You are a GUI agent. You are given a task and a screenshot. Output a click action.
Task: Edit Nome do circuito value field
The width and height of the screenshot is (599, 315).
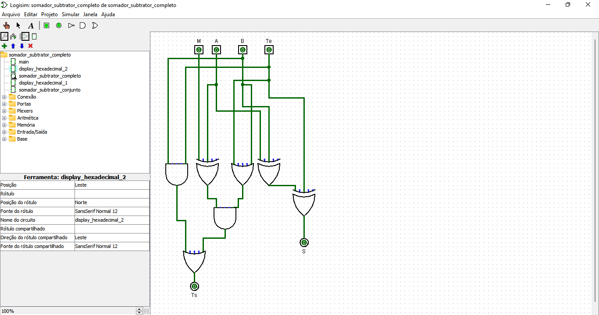point(112,220)
